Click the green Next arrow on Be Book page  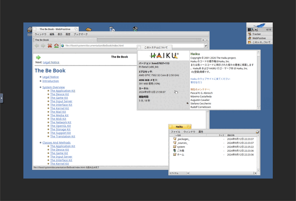pos(38,57)
